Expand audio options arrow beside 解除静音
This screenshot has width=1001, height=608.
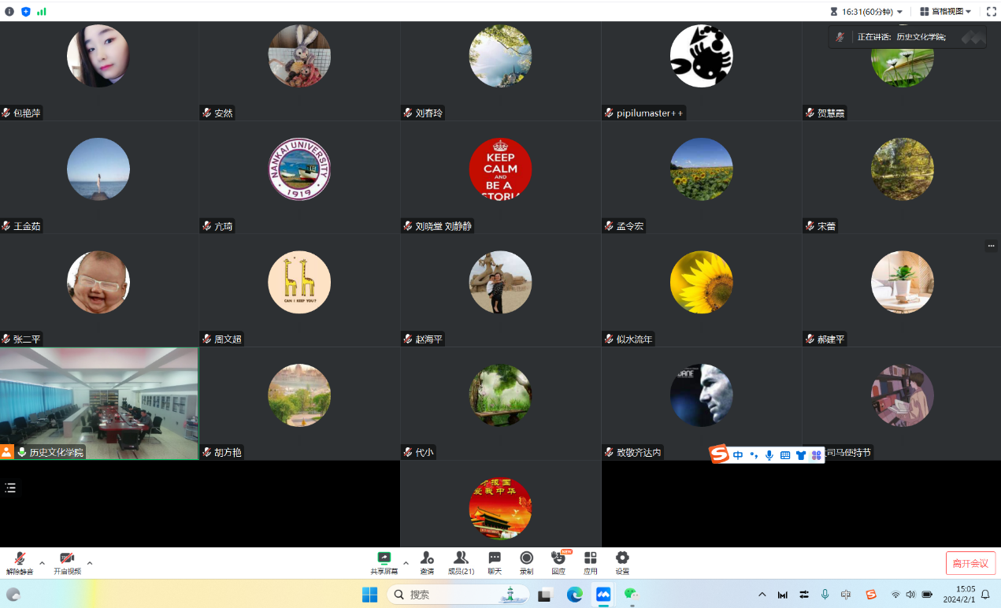pyautogui.click(x=43, y=563)
